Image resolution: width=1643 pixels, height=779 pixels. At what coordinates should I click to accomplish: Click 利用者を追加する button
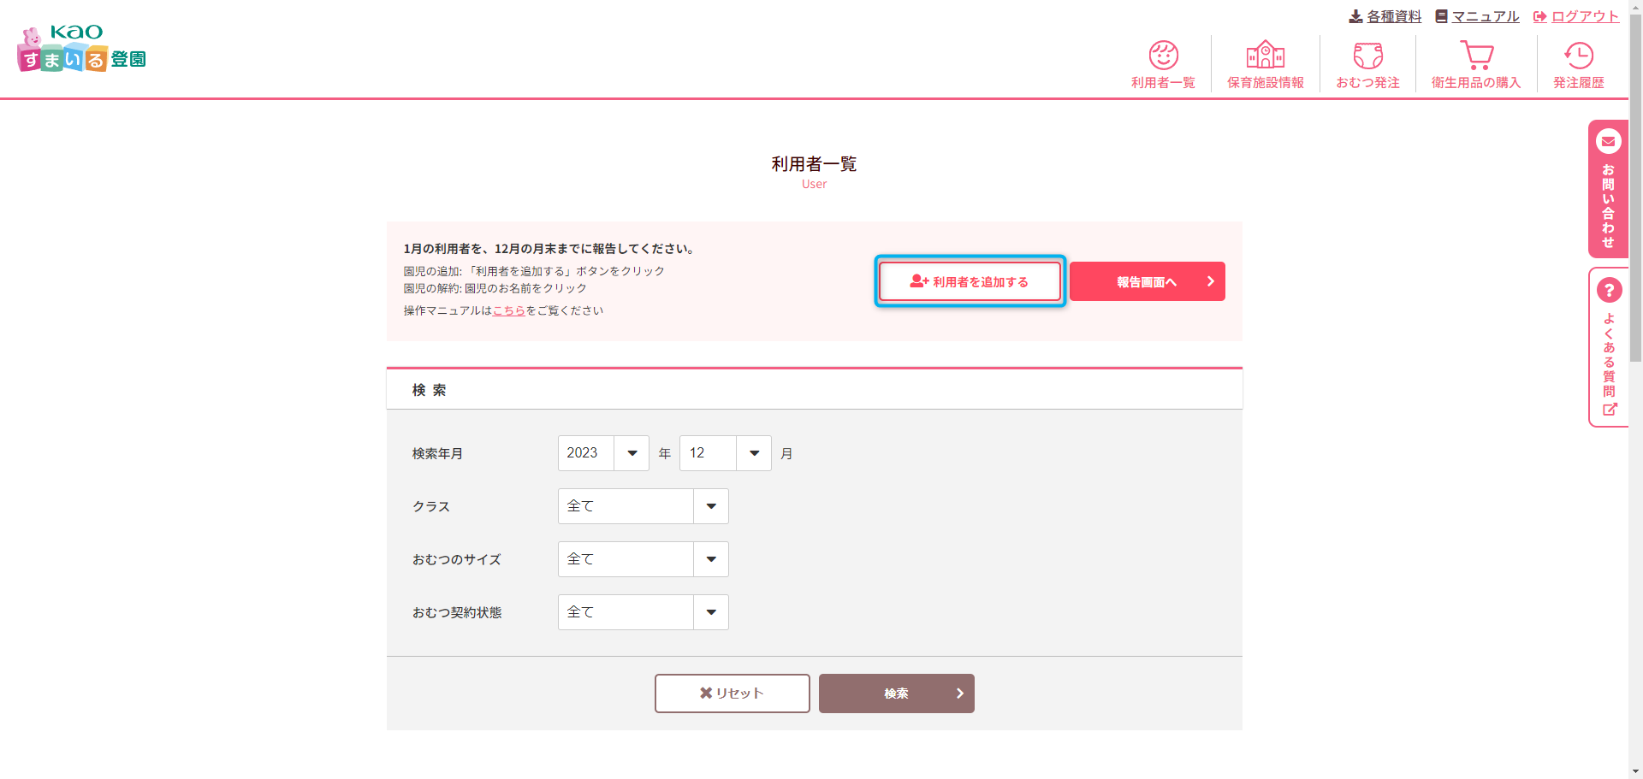[x=970, y=281]
